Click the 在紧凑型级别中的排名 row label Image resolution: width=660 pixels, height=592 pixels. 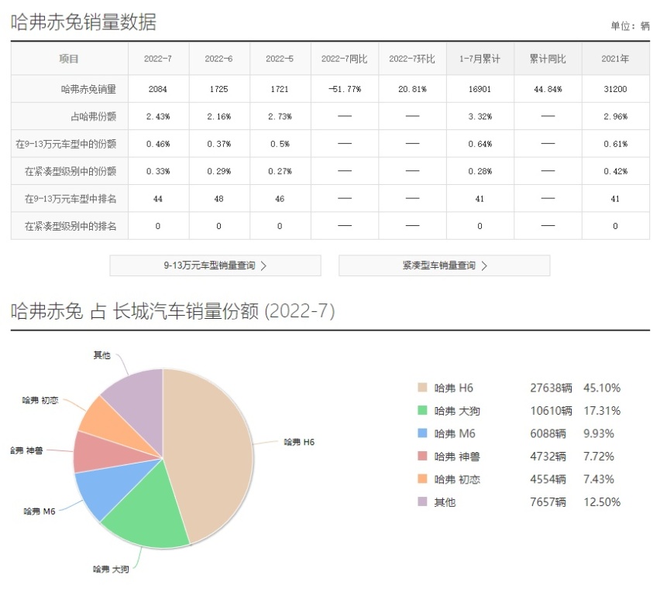[x=70, y=226]
